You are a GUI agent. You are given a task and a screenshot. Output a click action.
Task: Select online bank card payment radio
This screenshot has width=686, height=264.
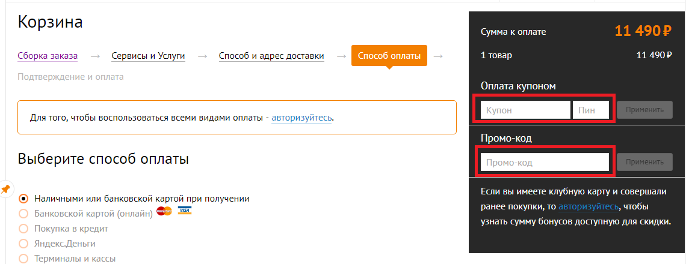click(23, 214)
